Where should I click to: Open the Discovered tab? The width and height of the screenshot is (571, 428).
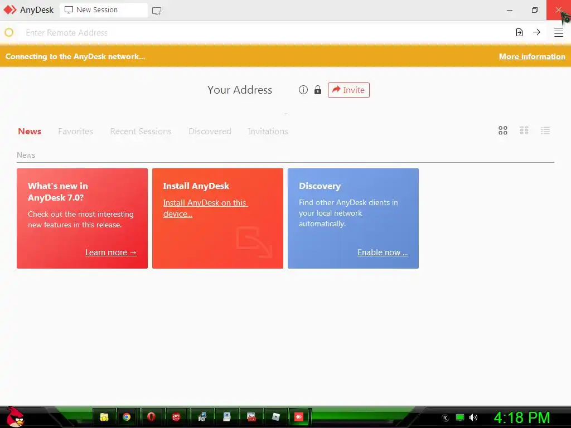[x=210, y=132]
